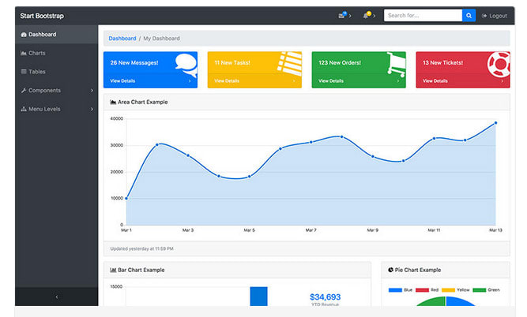Toggle the Green pie legend swatch
Viewport: 527px width, 317px height.
tap(480, 290)
